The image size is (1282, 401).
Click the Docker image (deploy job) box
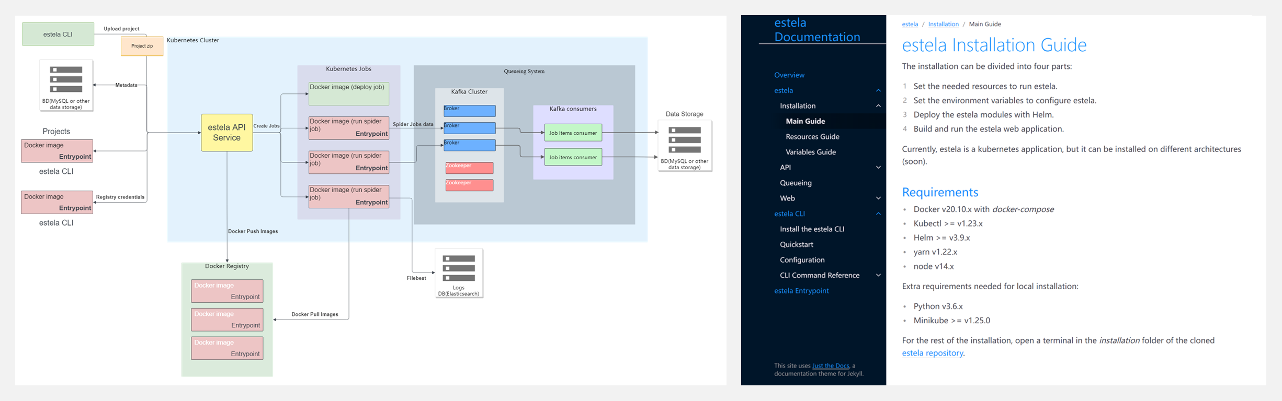click(349, 93)
